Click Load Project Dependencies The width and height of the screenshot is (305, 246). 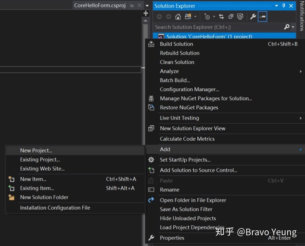point(225,227)
